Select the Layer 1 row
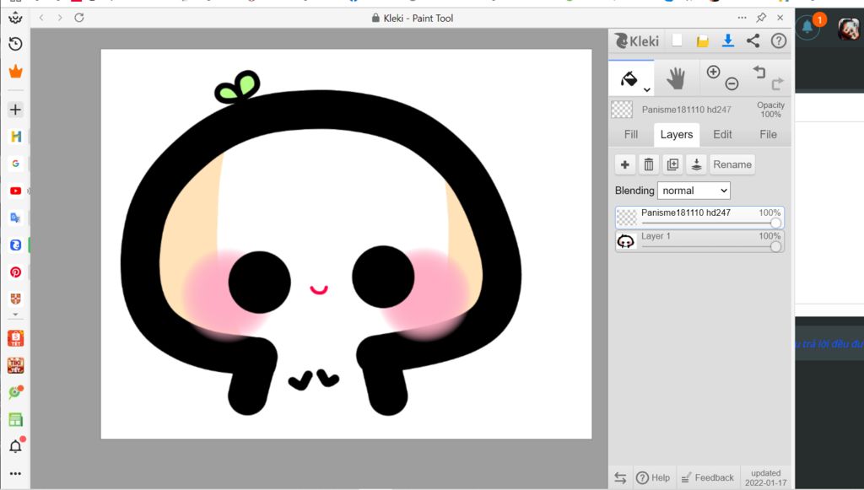The width and height of the screenshot is (864, 490). [x=699, y=241]
